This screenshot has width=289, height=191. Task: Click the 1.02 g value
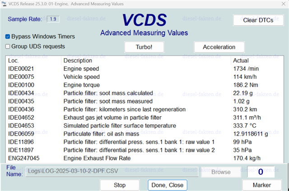coord(241,101)
